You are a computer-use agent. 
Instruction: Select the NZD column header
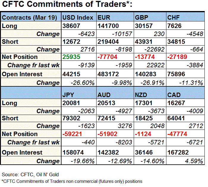tap(141, 95)
